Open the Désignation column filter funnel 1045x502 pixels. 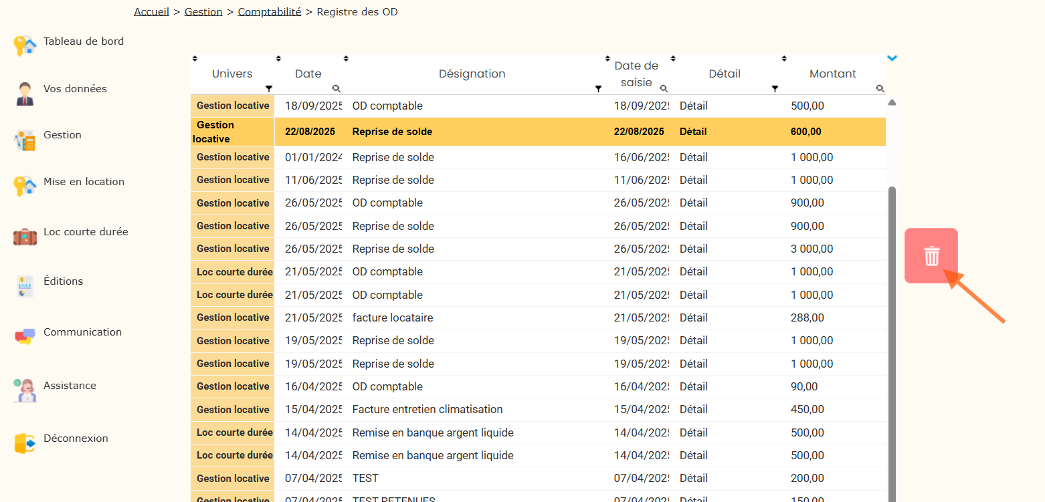click(598, 88)
